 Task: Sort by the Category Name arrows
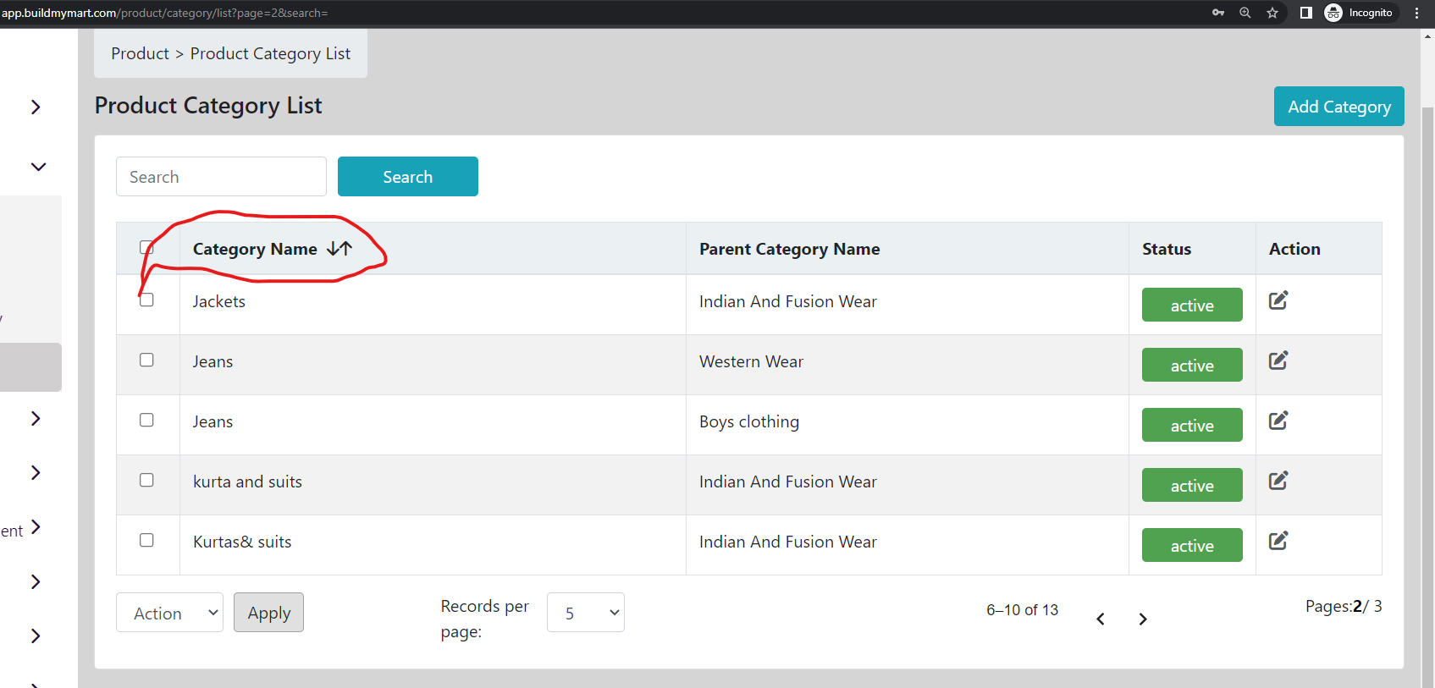339,249
